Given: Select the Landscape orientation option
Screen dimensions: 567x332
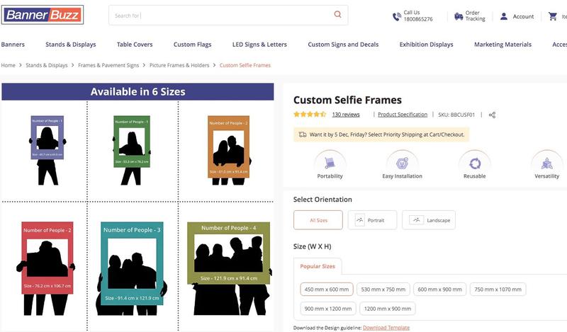Looking at the screenshot, I should click(428, 220).
